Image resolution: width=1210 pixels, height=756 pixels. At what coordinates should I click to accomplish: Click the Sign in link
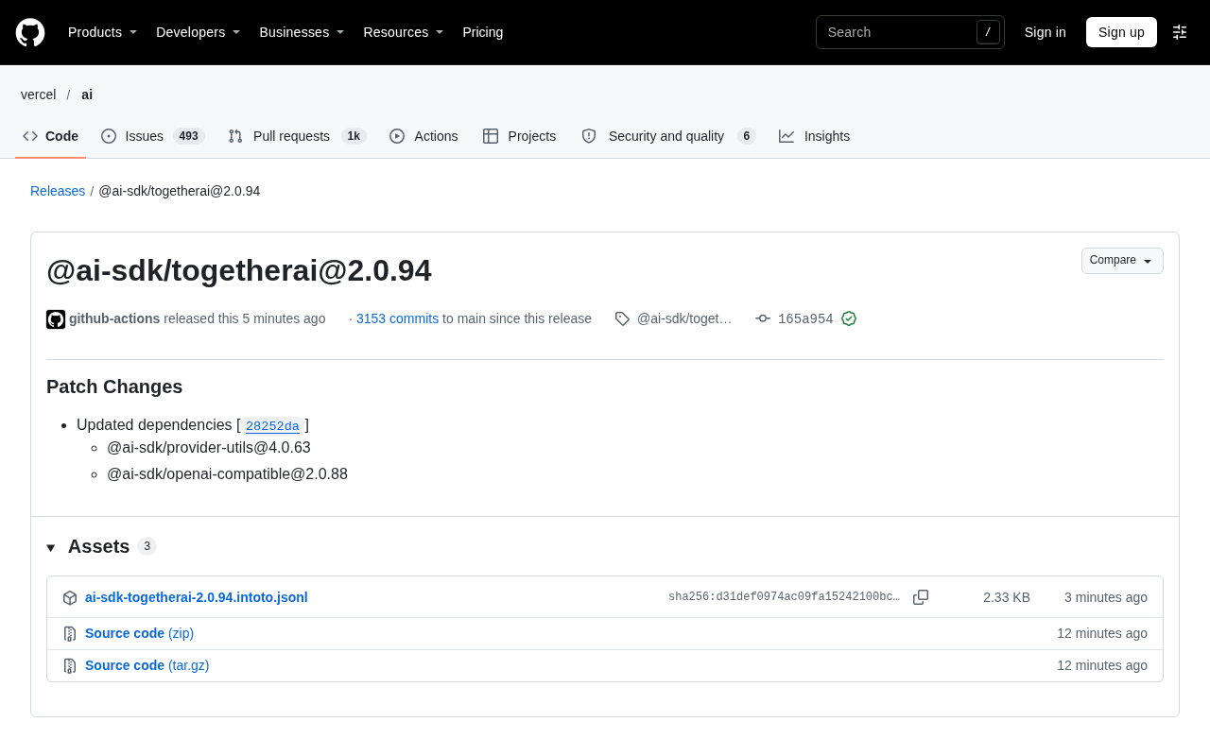click(1046, 32)
